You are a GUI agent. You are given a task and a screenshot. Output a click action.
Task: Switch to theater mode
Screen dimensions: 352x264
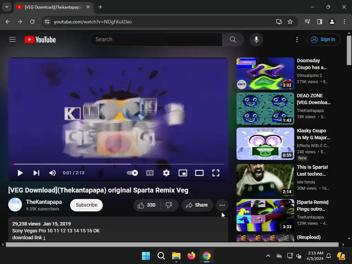[199, 173]
